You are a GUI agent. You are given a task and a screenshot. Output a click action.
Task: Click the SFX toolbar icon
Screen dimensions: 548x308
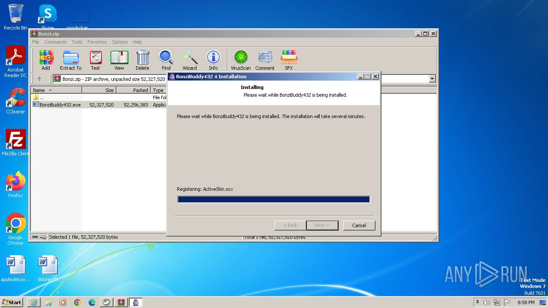(x=289, y=60)
